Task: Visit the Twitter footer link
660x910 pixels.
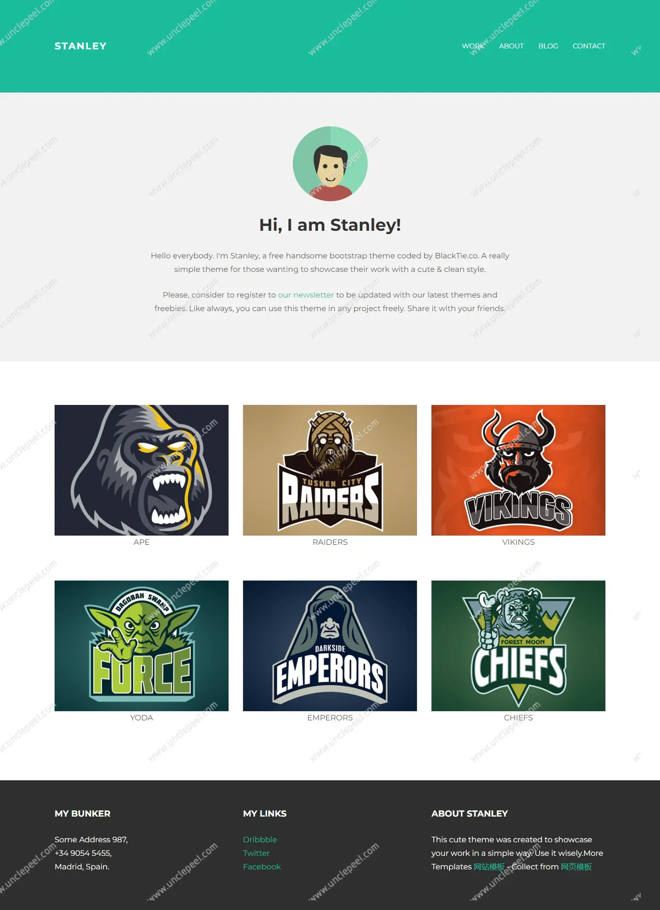Action: [x=256, y=853]
